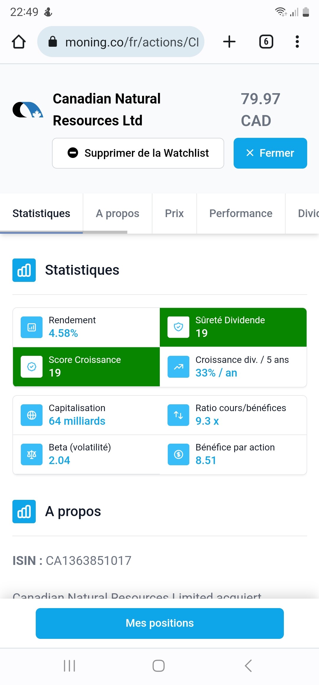Image resolution: width=319 pixels, height=685 pixels.
Task: Tap the Canadian Natural Resources logo
Action: [x=28, y=110]
